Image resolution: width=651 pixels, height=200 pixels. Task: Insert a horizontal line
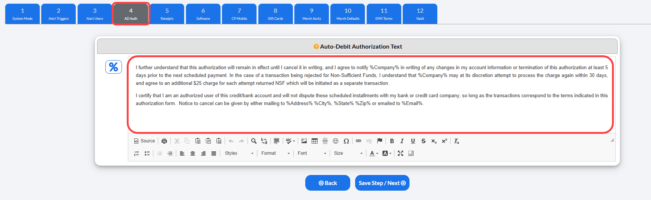tap(325, 141)
